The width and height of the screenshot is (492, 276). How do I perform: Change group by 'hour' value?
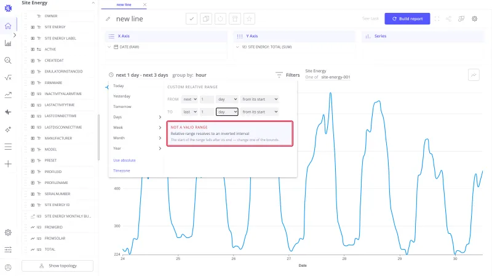pyautogui.click(x=201, y=75)
